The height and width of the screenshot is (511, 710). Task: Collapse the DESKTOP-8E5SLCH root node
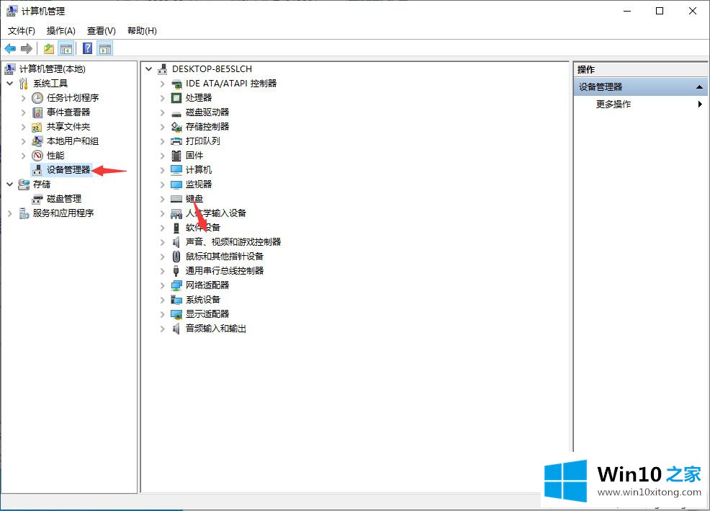[149, 69]
